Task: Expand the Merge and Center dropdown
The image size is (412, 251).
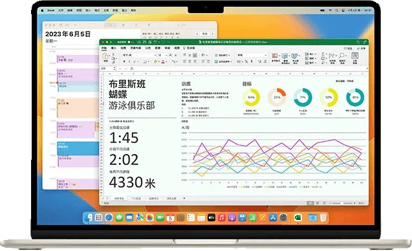Action: pyautogui.click(x=231, y=61)
